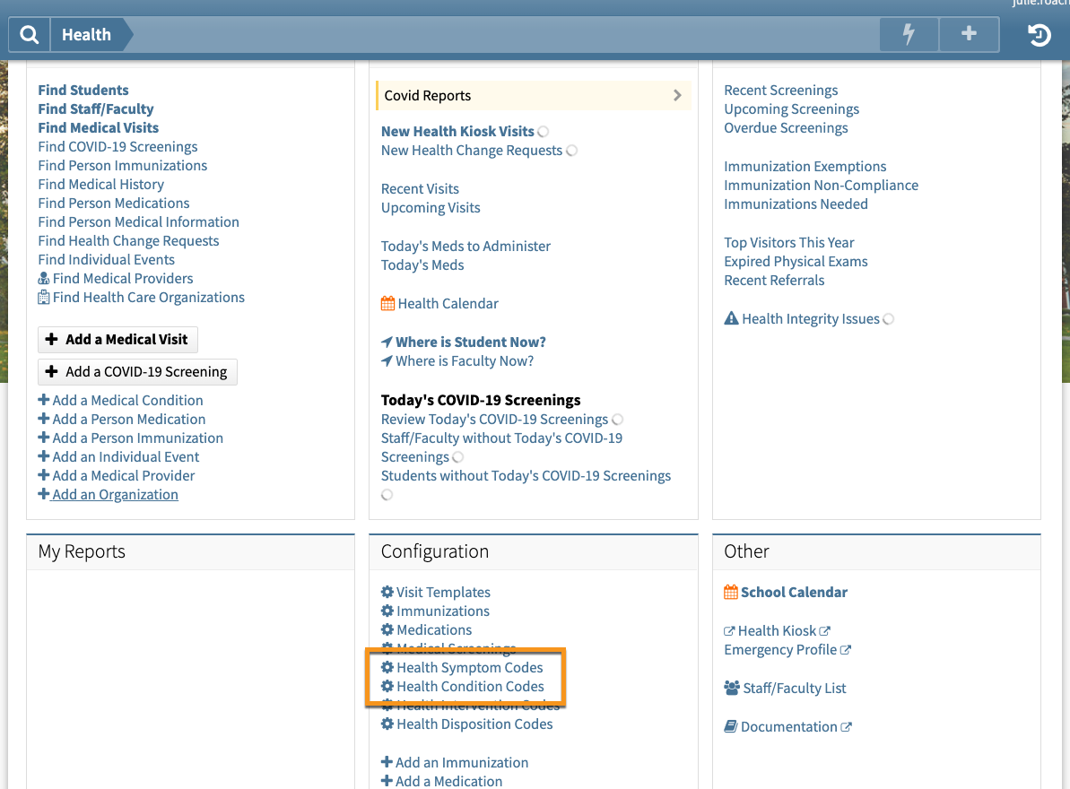Click the Add a COVID-19 Screening button
Screen dimensions: 1070x789
click(137, 372)
